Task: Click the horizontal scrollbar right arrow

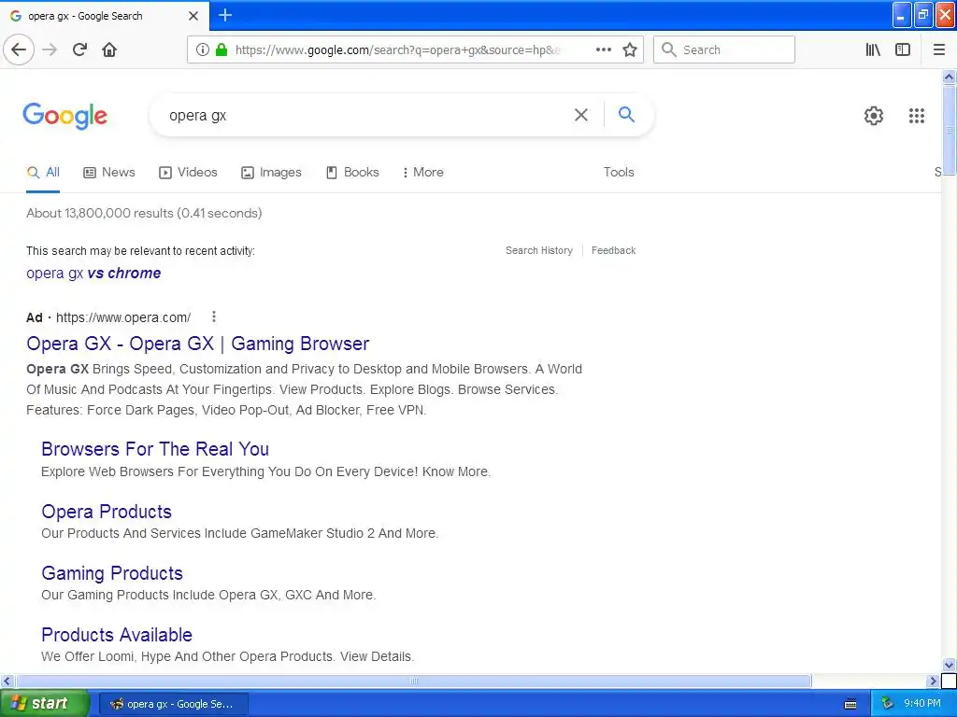Action: click(933, 681)
